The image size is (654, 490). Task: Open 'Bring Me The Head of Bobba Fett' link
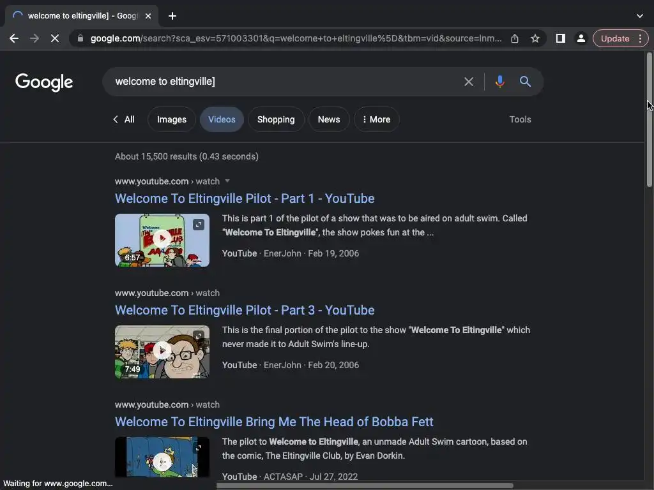(274, 422)
